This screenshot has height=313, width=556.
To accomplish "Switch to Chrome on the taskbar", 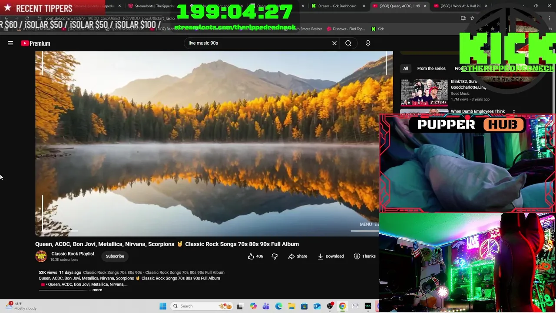I will (x=343, y=306).
